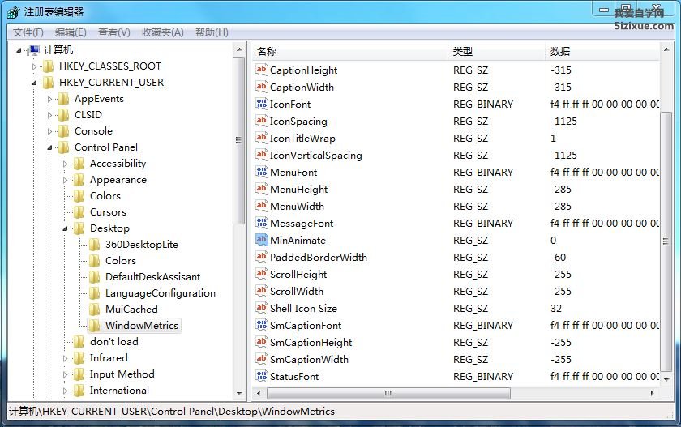
Task: Click the IconTitleWrap string value icon
Action: [261, 138]
